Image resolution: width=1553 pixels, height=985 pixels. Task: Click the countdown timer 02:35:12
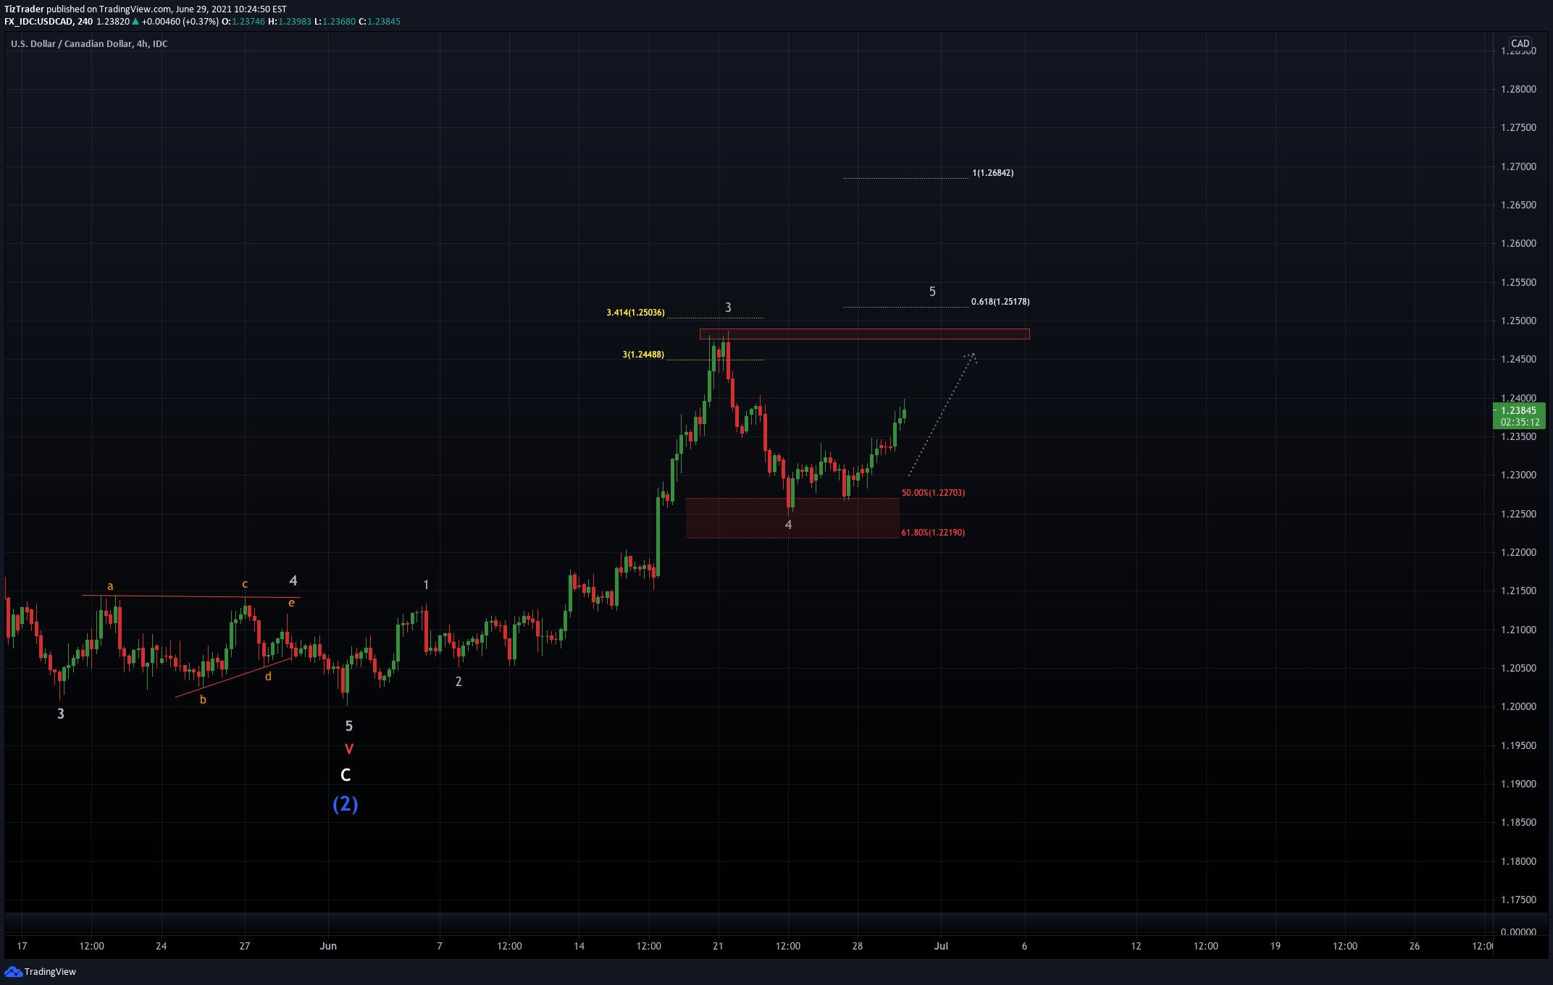1520,422
